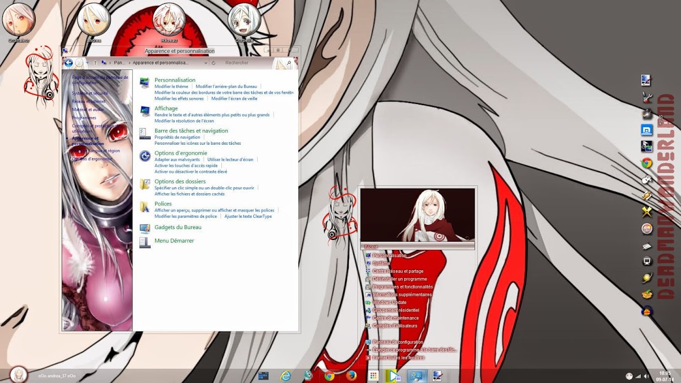
Task: Open Système et sécurité in sidebar
Action: pos(90,94)
